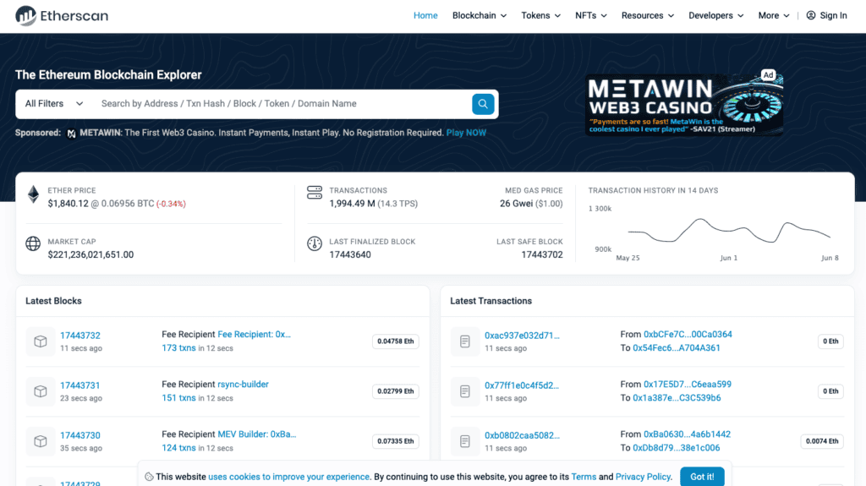
Task: Expand the Blockchain menu
Action: coord(480,15)
